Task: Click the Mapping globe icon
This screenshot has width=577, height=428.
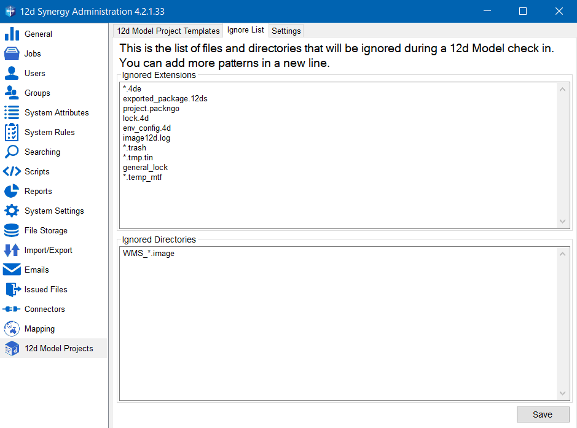Action: [x=12, y=329]
